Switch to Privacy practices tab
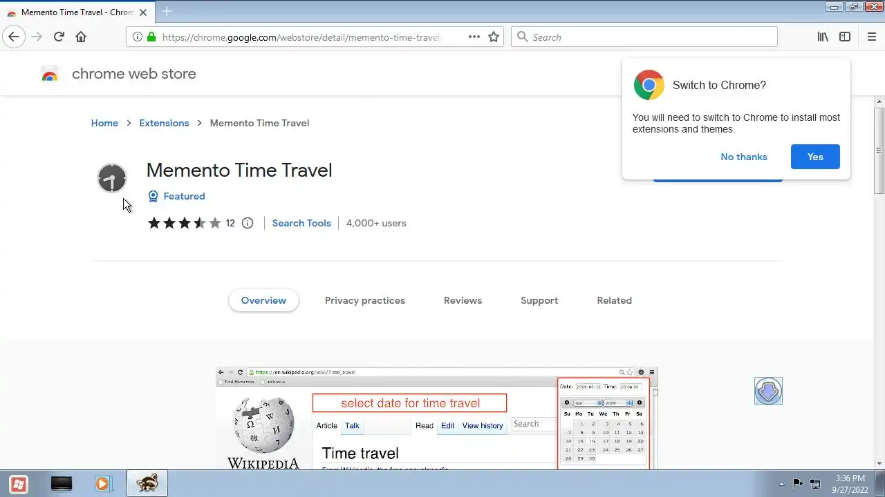The height and width of the screenshot is (497, 885). click(x=365, y=300)
